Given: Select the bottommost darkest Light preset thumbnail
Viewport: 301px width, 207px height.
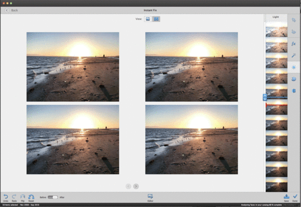Looking at the screenshot, I should [277, 185].
